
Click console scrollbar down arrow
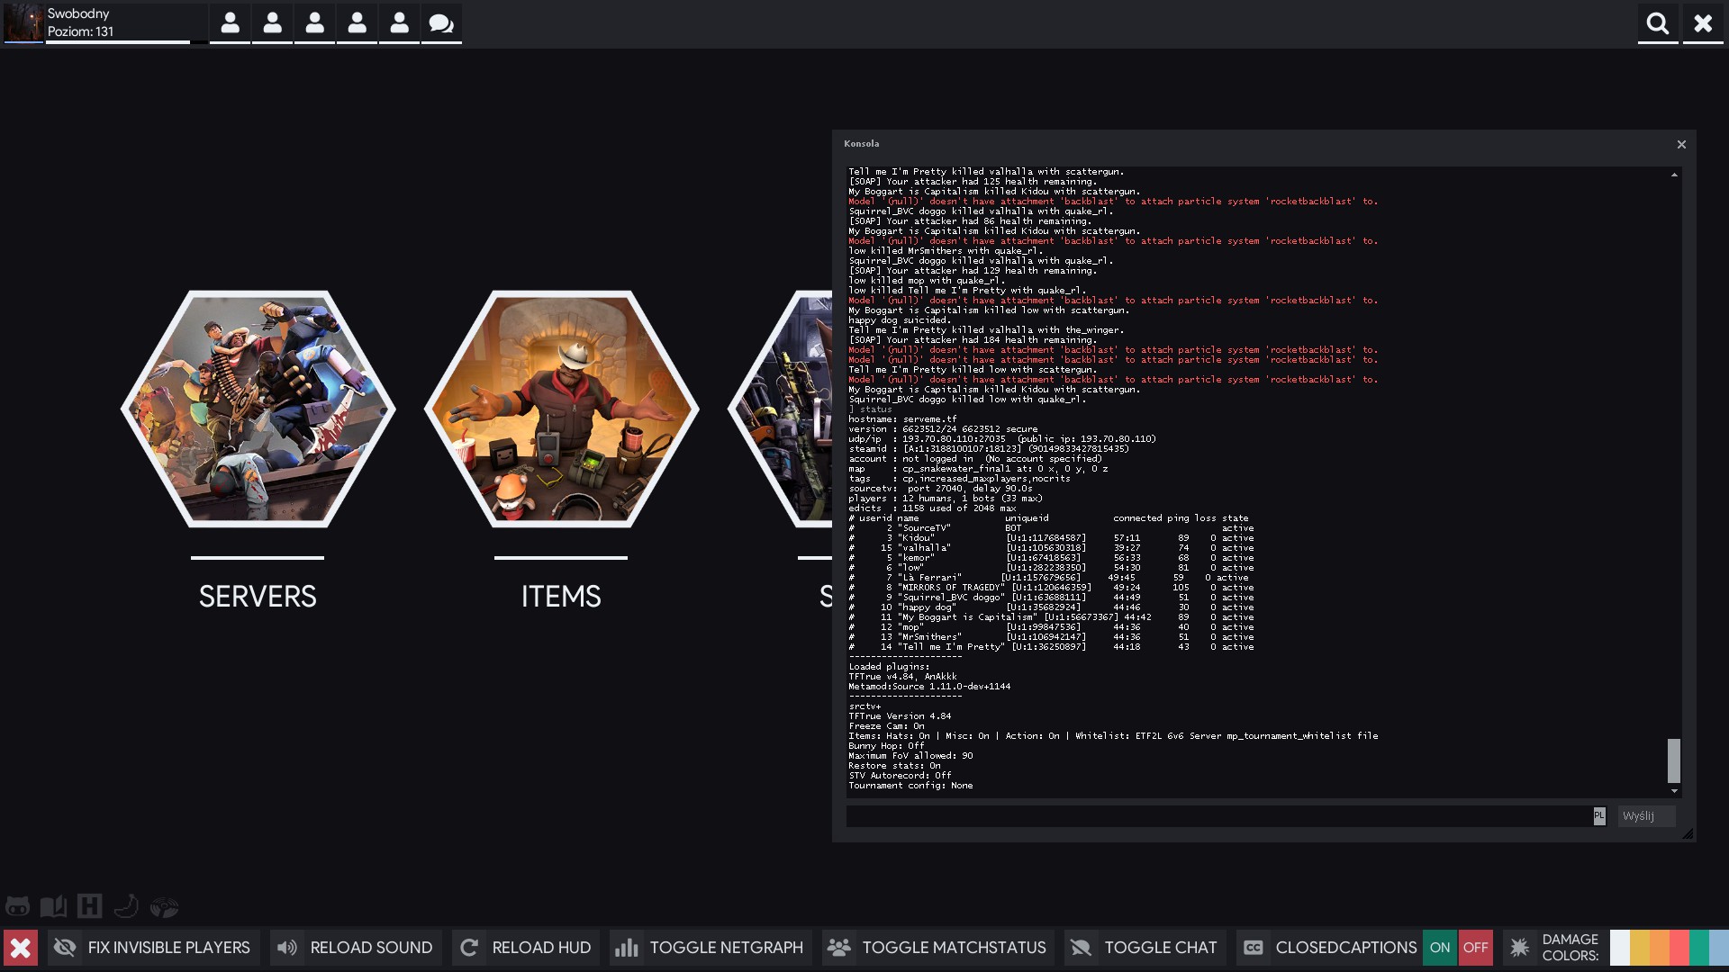(x=1674, y=791)
